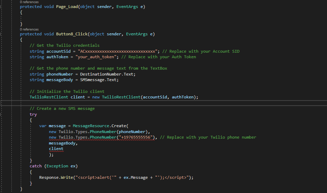327x193 pixels.
Task: Click the "<script>alert('" string literal
Action: (x=96, y=177)
